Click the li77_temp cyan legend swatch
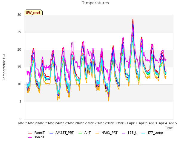191x143 pixels. tap(143, 133)
